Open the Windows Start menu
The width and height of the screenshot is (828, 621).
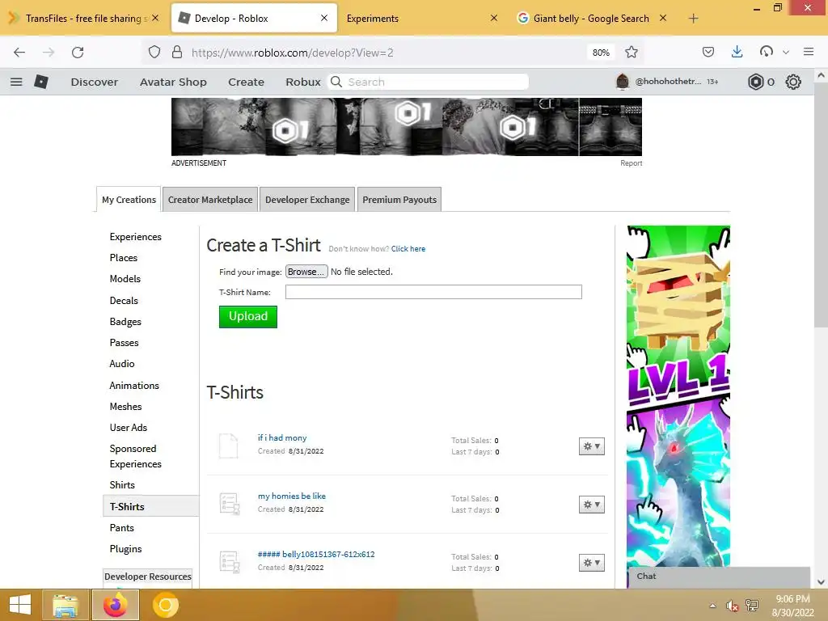point(20,605)
